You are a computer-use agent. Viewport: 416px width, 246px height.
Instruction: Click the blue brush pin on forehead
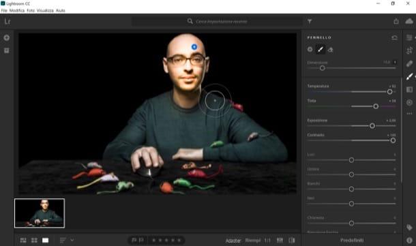tap(194, 47)
